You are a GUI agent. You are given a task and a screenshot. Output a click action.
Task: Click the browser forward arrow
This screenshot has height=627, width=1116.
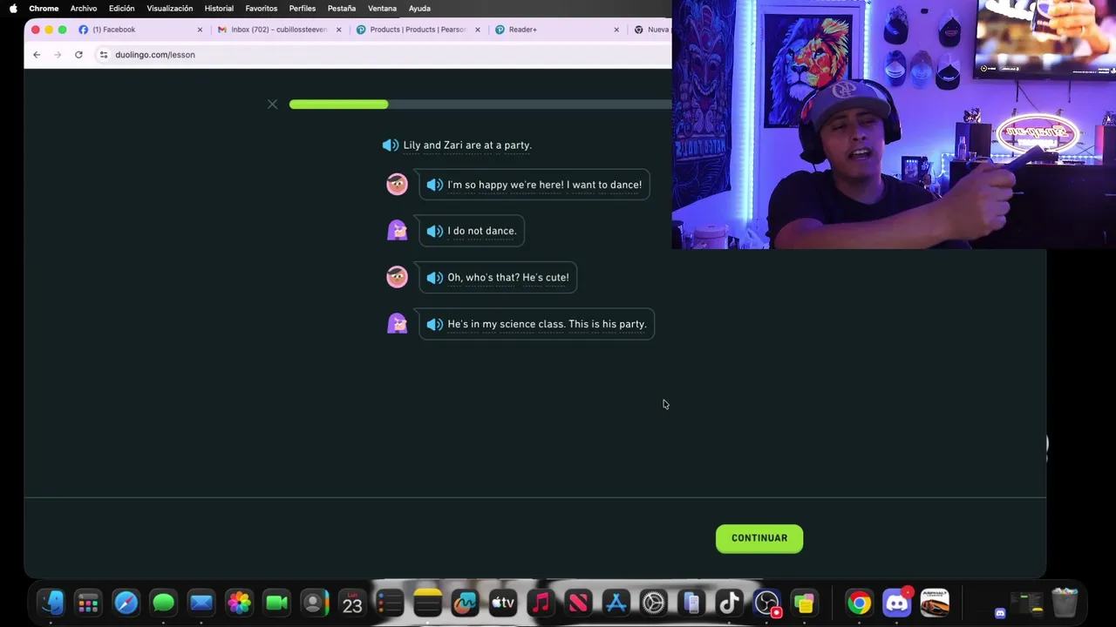(58, 55)
